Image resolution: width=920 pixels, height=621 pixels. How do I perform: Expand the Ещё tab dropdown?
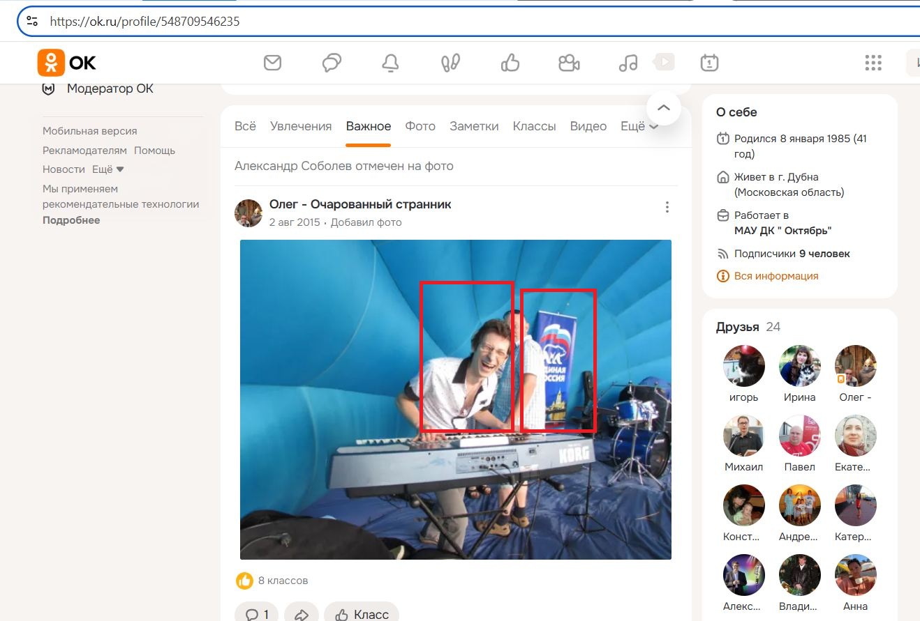point(639,126)
